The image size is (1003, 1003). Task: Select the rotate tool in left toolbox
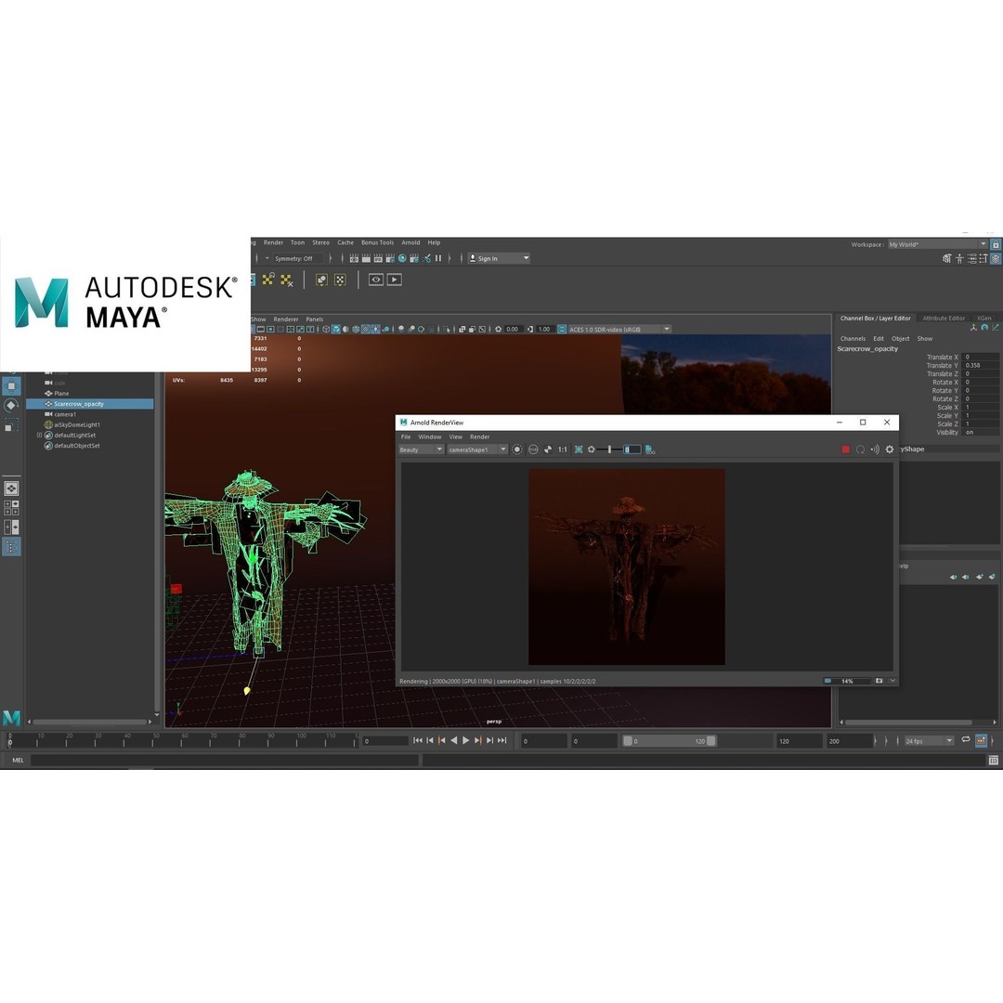coord(11,406)
